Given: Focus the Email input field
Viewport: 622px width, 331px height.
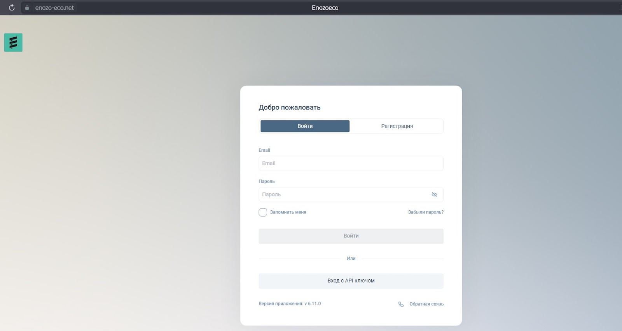Looking at the screenshot, I should (351, 163).
